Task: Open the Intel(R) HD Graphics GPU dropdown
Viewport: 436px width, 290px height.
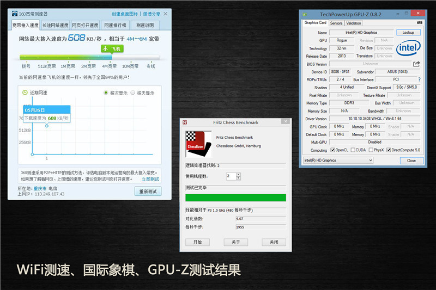Action: pyautogui.click(x=338, y=160)
